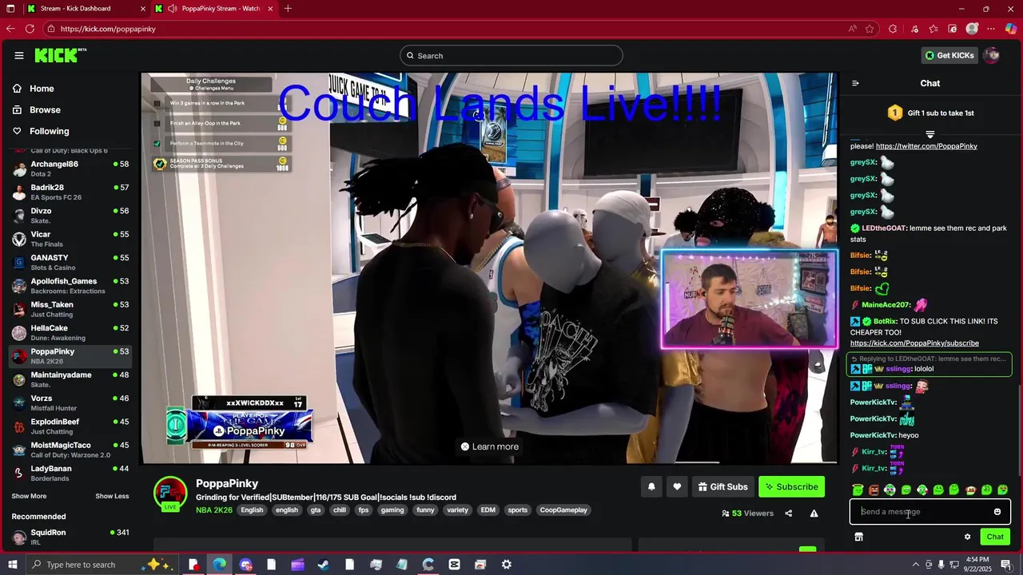Click the PoppaPinky channel avatar with LIVE badge

pos(170,494)
